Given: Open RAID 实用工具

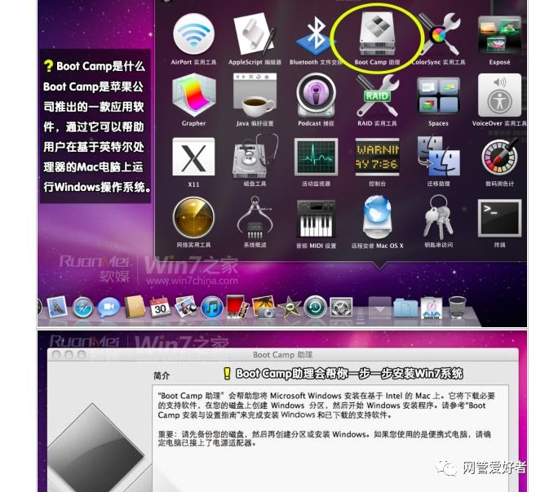Looking at the screenshot, I should point(377,96).
